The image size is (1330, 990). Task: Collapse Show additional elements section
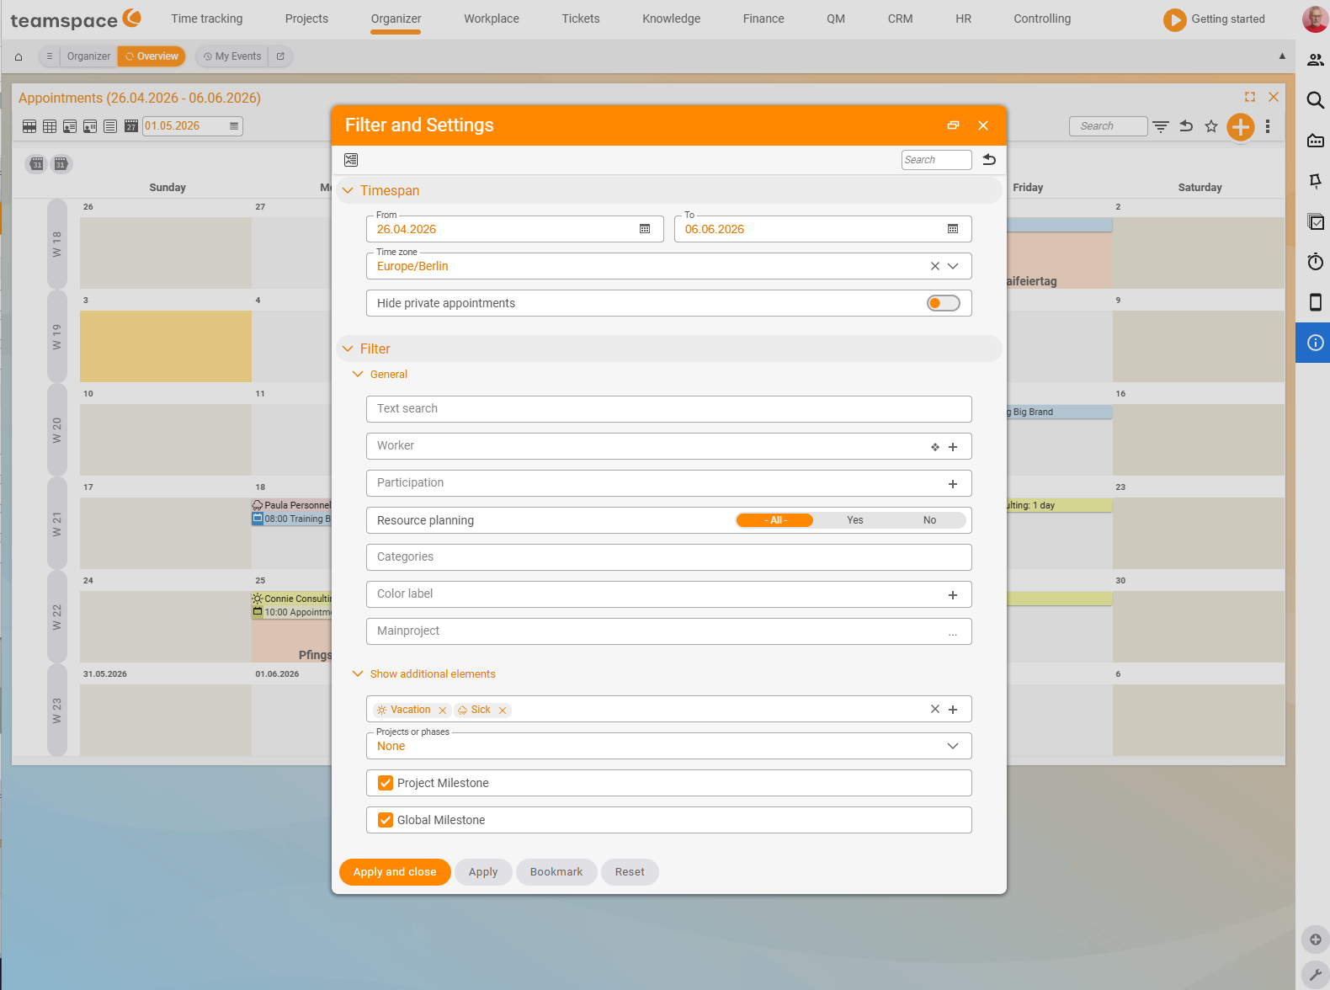(358, 674)
